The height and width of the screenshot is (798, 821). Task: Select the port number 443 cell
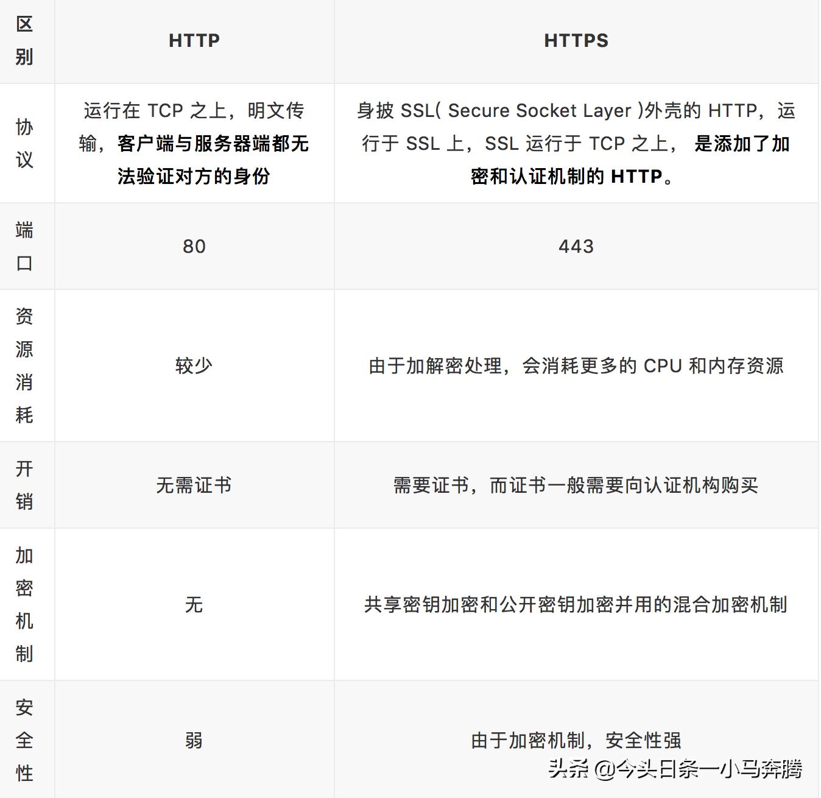(576, 245)
